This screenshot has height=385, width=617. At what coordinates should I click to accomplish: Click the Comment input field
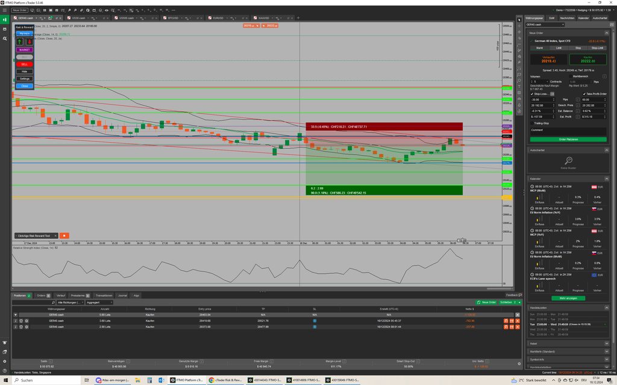click(x=568, y=131)
